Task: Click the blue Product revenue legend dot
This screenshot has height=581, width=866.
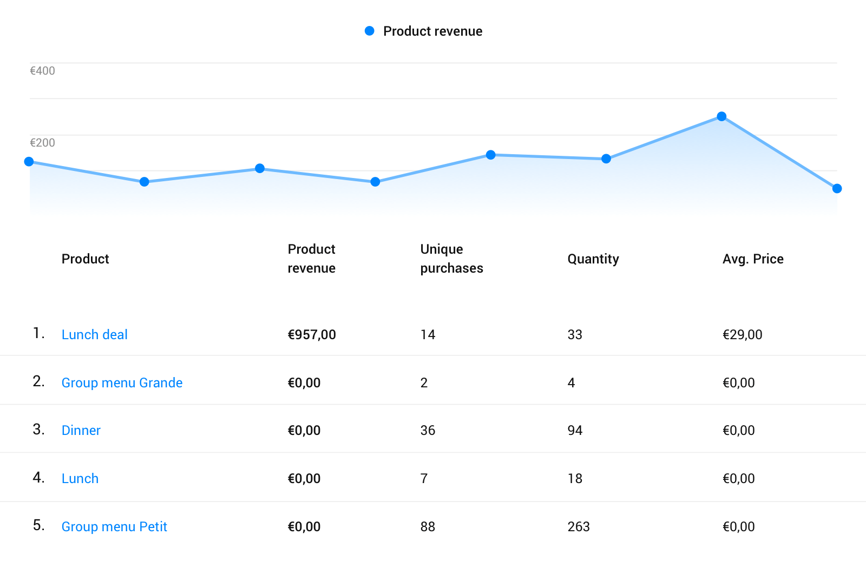Action: tap(370, 31)
